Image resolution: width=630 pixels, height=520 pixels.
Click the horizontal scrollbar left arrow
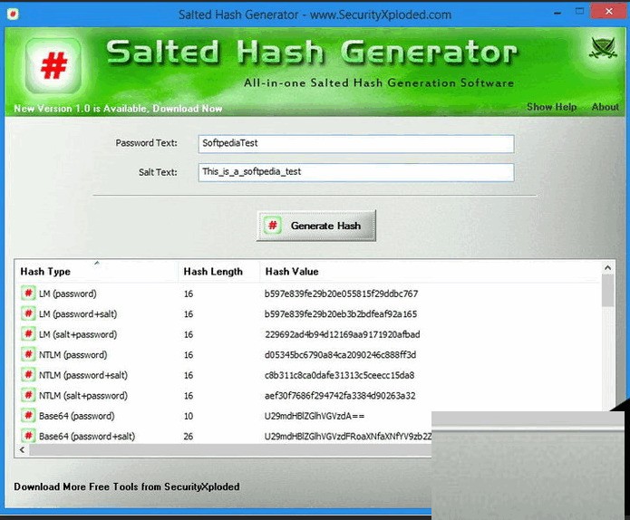[x=22, y=450]
